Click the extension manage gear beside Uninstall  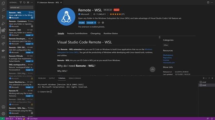(x=103, y=23)
